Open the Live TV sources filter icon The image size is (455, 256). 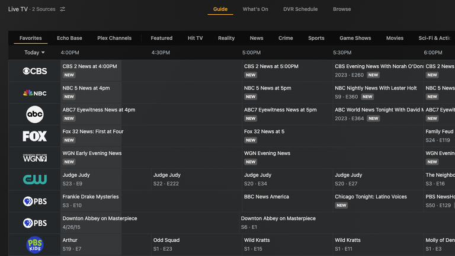point(63,9)
